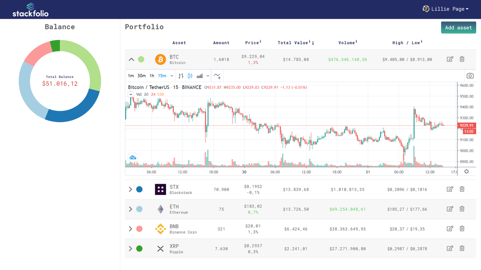Expand the BNB Binance Coin row
This screenshot has height=270, width=481.
(130, 229)
